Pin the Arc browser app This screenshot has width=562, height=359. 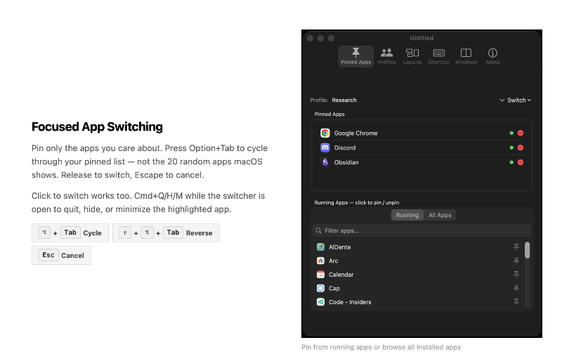coord(516,261)
